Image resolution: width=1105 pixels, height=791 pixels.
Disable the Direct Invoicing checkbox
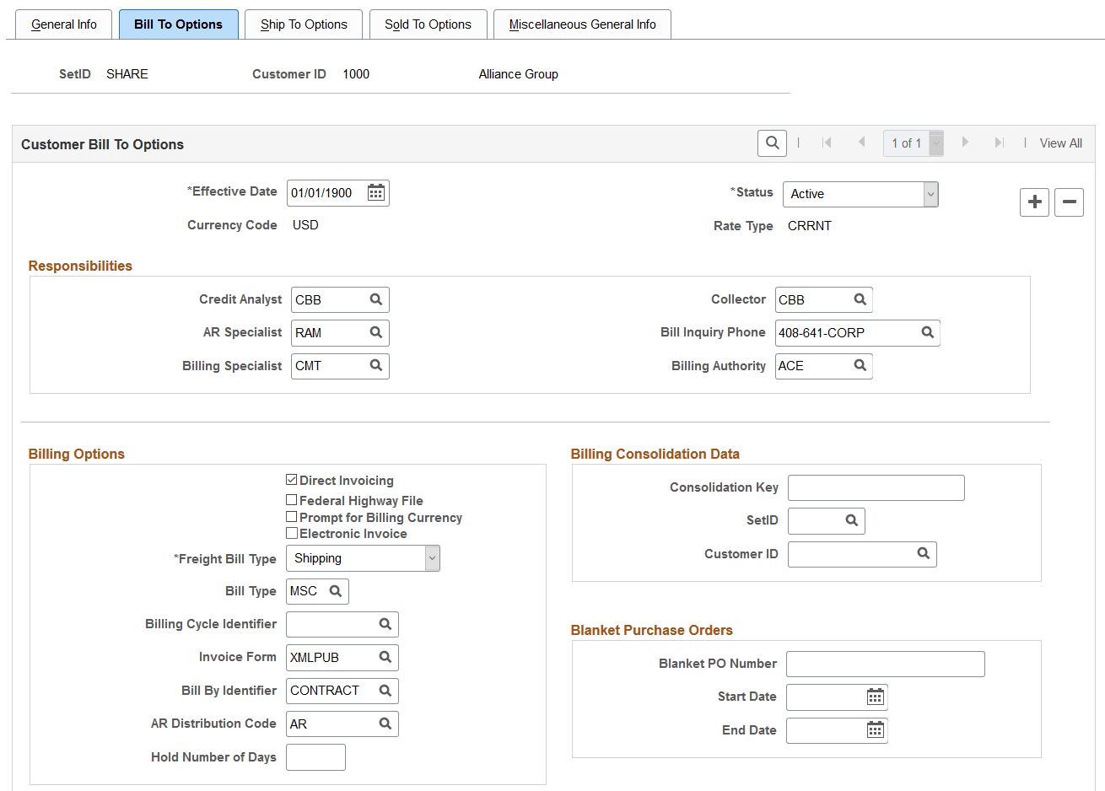point(292,480)
